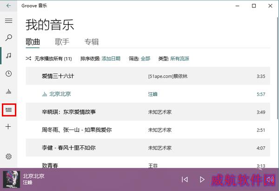The height and width of the screenshot is (191, 279).
Task: Open Recent plays clock icon
Action: click(8, 74)
